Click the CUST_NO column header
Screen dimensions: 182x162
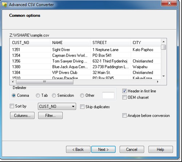30,43
